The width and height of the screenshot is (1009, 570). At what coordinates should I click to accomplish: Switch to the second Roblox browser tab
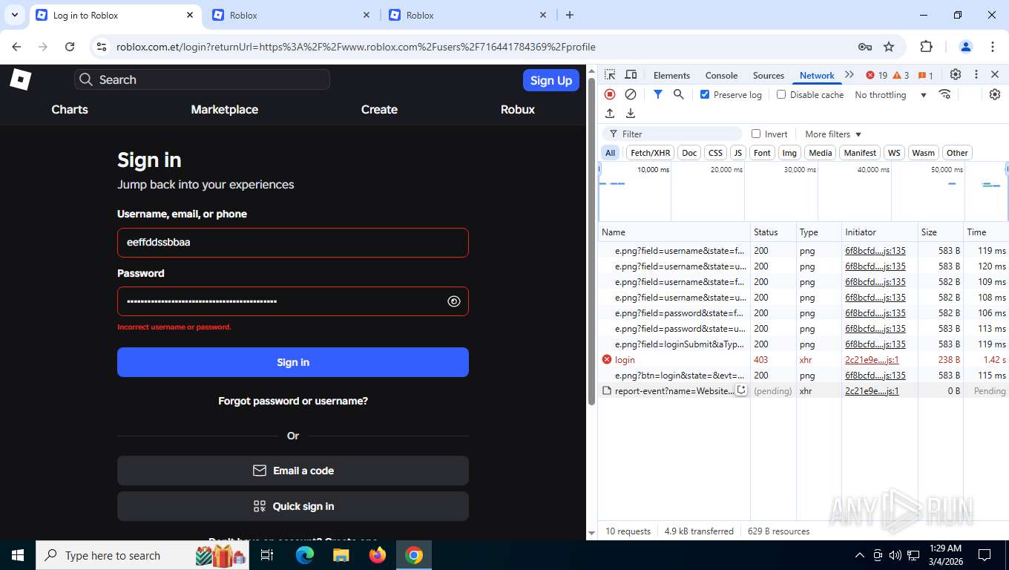[290, 15]
